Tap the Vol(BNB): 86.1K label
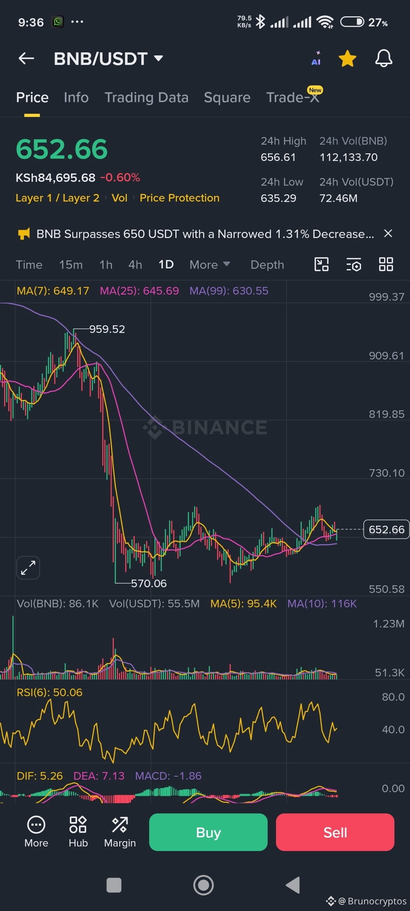 (58, 604)
